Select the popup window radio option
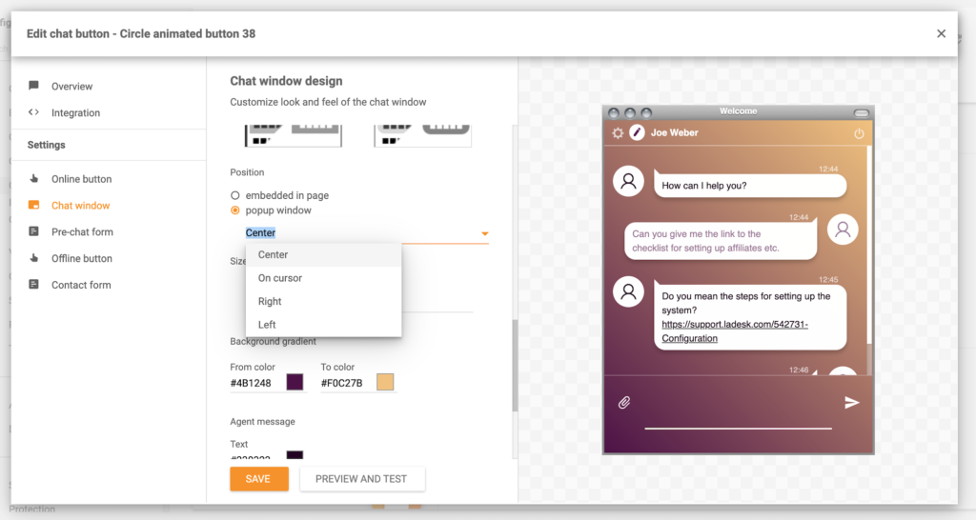 coord(235,210)
